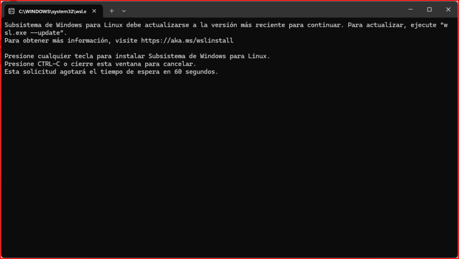Click the empty title bar area

pos(269,10)
